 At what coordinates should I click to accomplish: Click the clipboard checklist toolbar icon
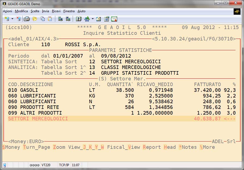tap(106, 19)
